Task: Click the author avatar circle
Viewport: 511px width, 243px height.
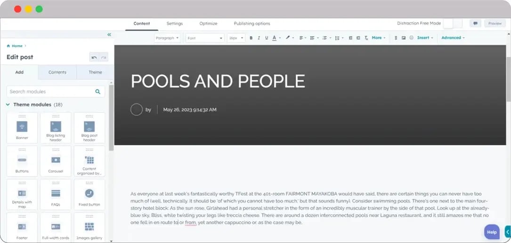Action: (137, 110)
